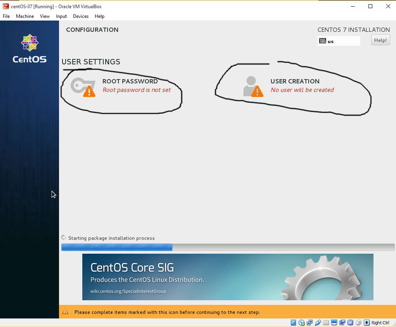Open the File menu
396x327 pixels.
6,16
